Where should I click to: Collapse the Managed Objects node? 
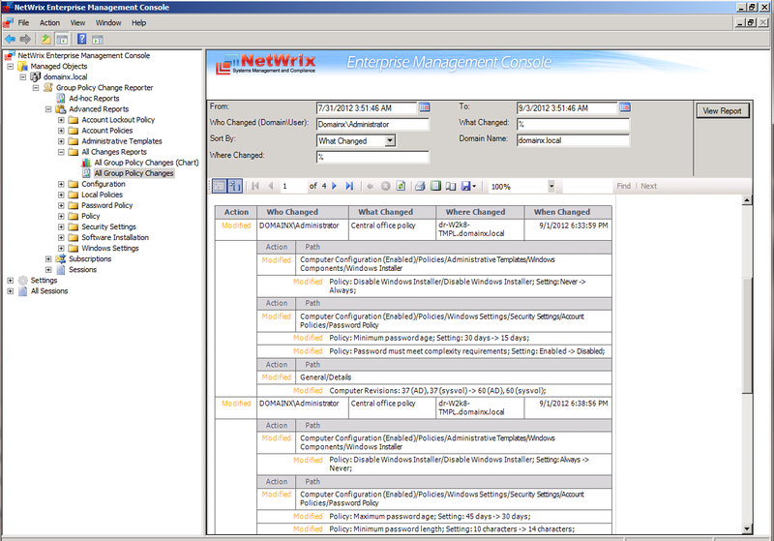(x=10, y=66)
